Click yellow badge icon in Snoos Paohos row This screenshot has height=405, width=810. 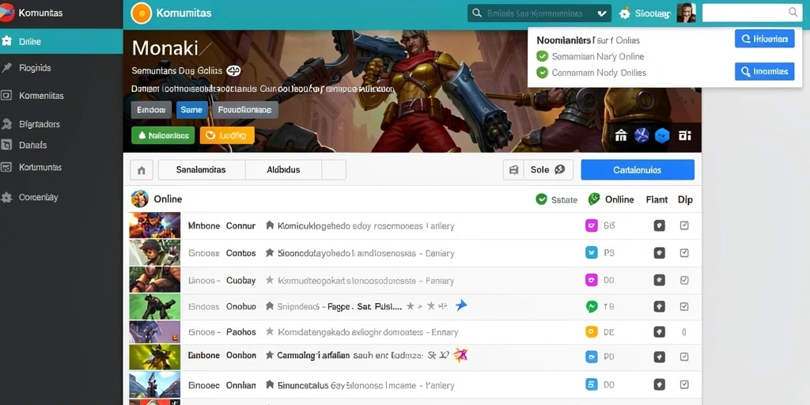[592, 332]
